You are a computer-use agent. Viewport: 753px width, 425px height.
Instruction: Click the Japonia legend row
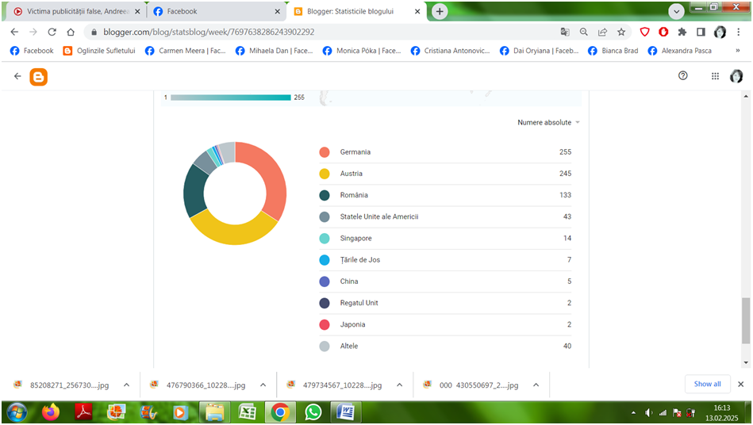pos(445,325)
